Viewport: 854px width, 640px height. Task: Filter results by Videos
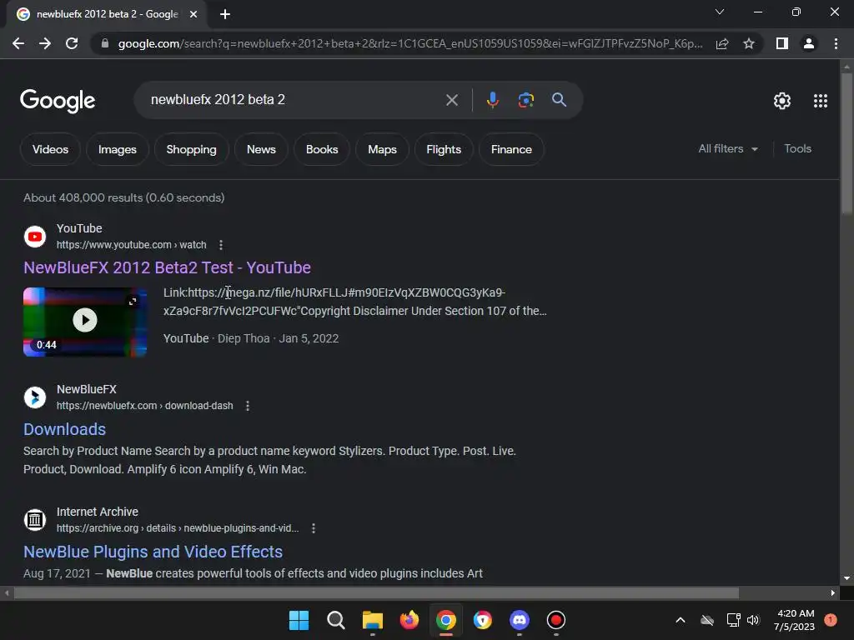tap(50, 149)
